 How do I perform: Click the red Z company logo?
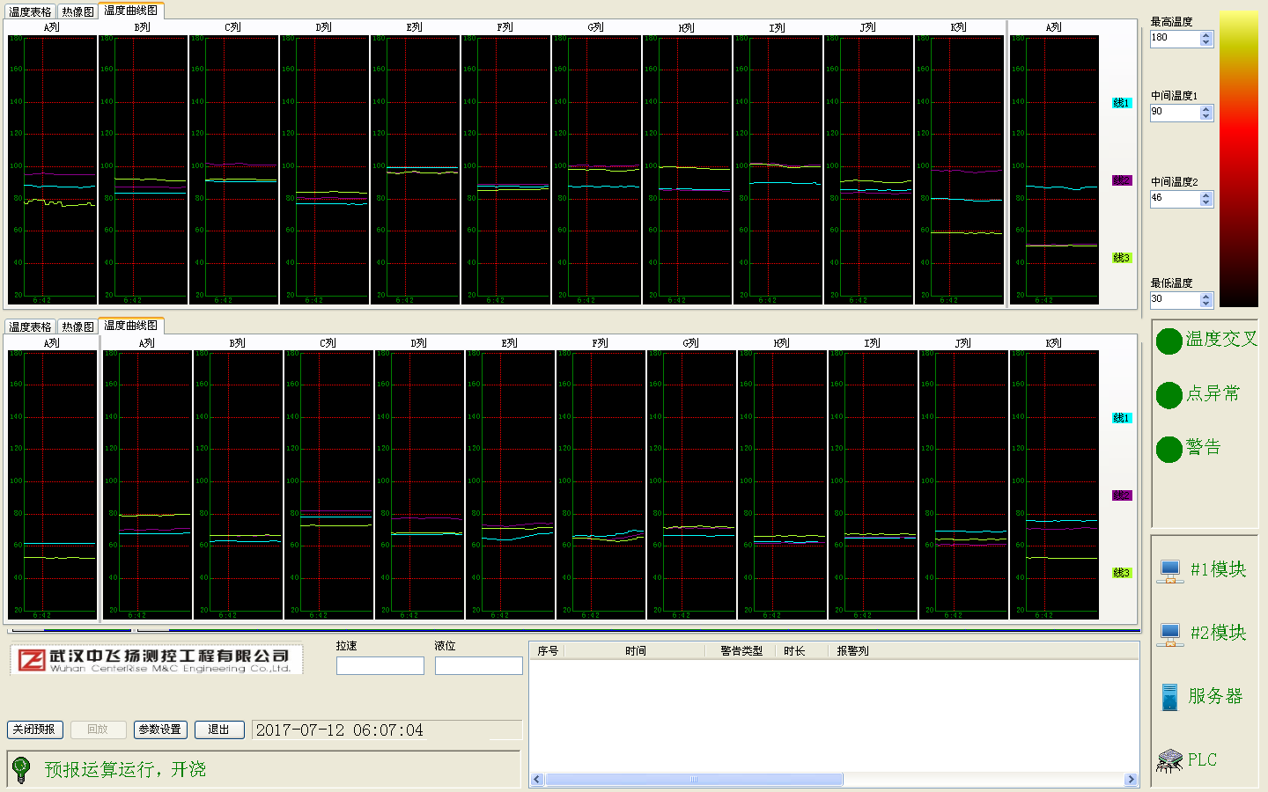[x=32, y=660]
